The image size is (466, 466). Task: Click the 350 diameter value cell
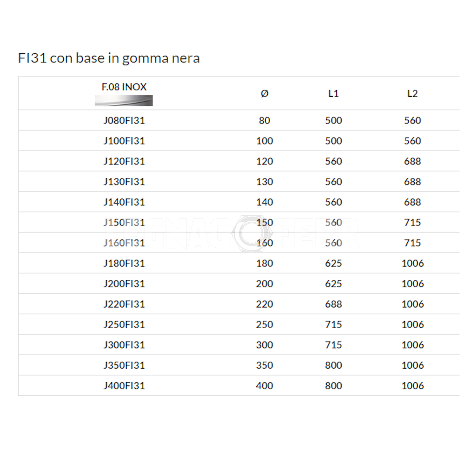264,365
